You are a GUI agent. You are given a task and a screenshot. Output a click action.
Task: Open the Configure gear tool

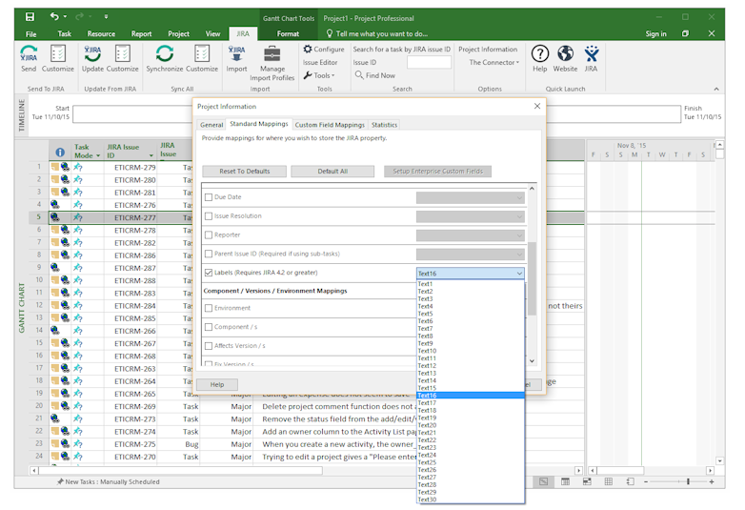coord(324,49)
